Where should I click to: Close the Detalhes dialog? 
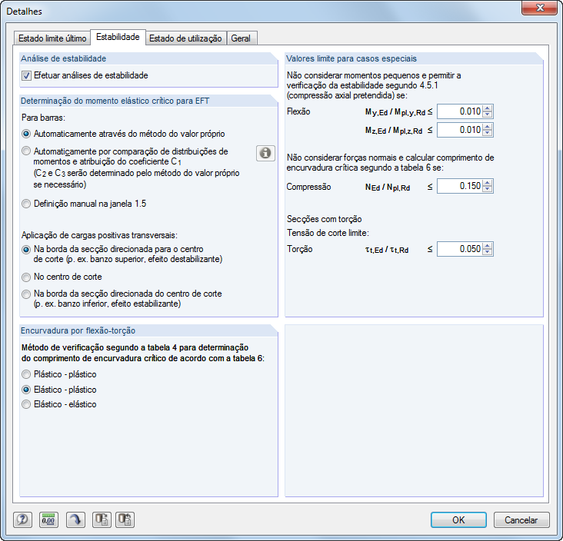click(540, 8)
